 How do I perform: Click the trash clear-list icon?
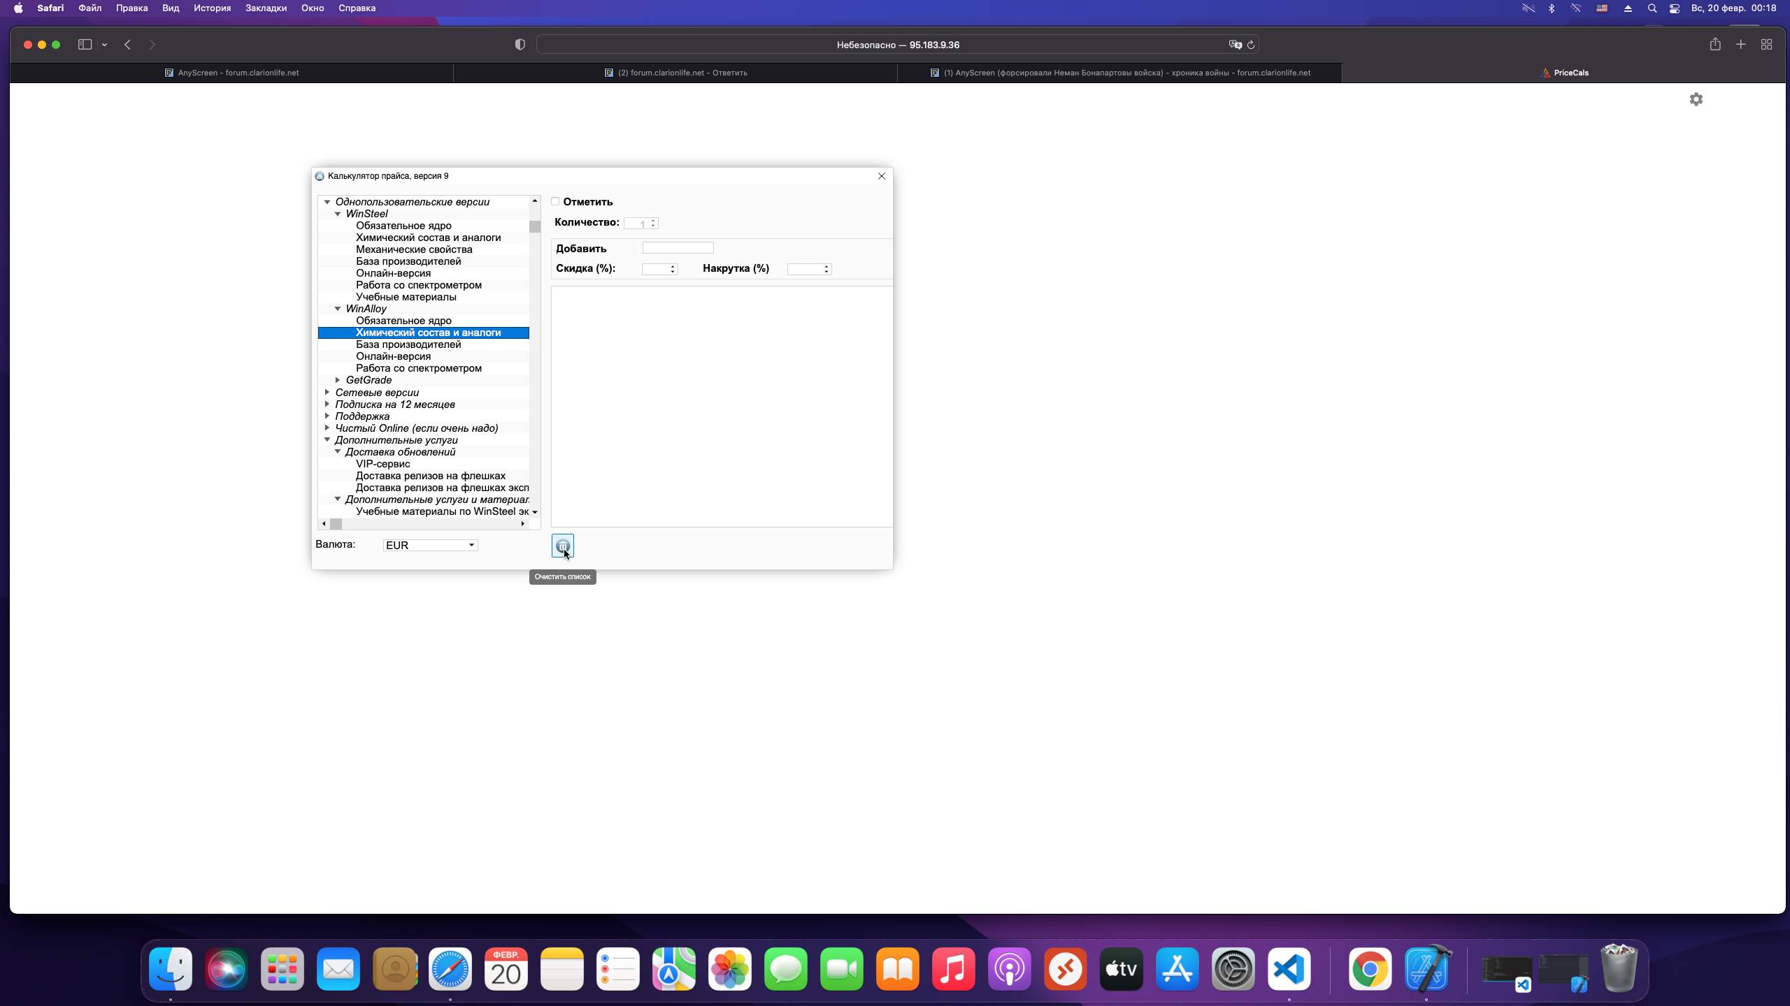click(x=562, y=546)
